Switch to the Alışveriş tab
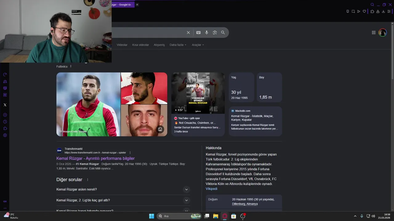Screen dimensions: 394x221 click(159, 45)
